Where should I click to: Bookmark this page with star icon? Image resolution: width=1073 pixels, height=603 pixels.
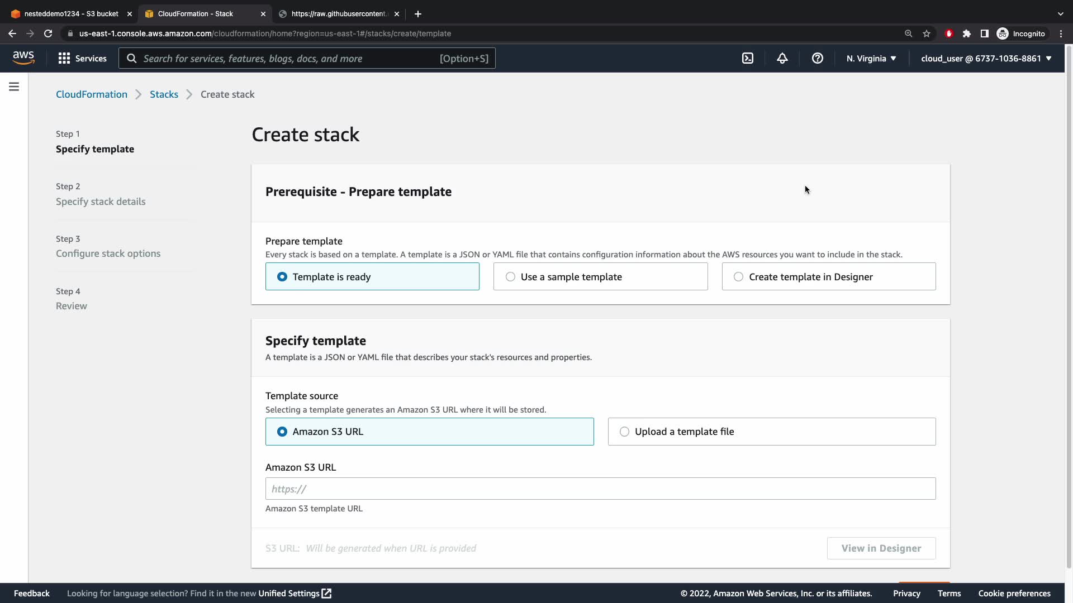(927, 33)
